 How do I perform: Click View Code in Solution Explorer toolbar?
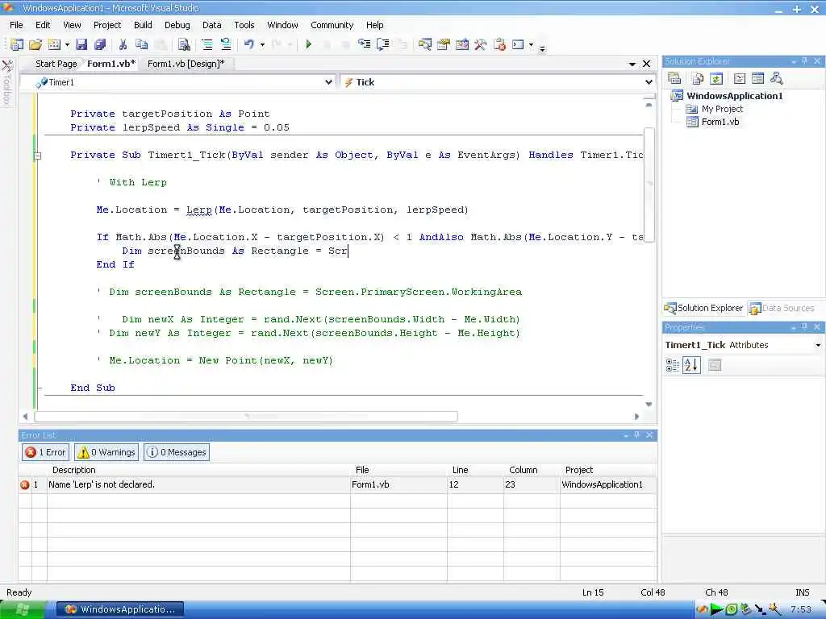click(740, 78)
